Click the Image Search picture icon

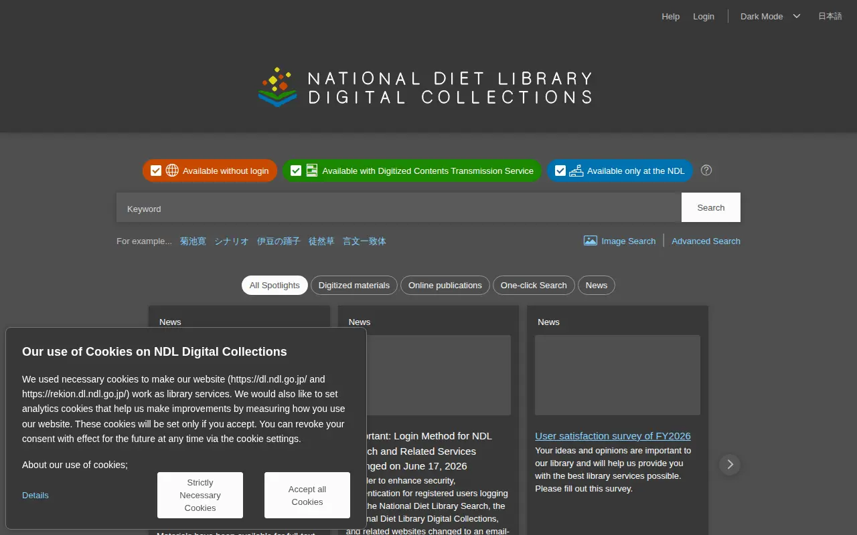[591, 241]
